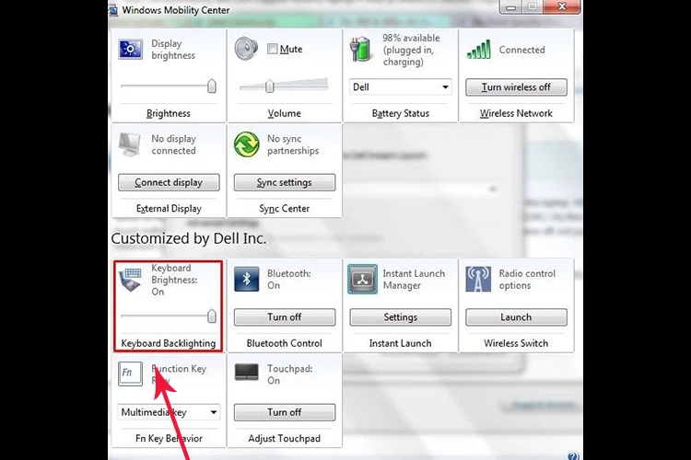
Task: Minimize the Windows Mobility Center window
Action: pyautogui.click(x=510, y=6)
